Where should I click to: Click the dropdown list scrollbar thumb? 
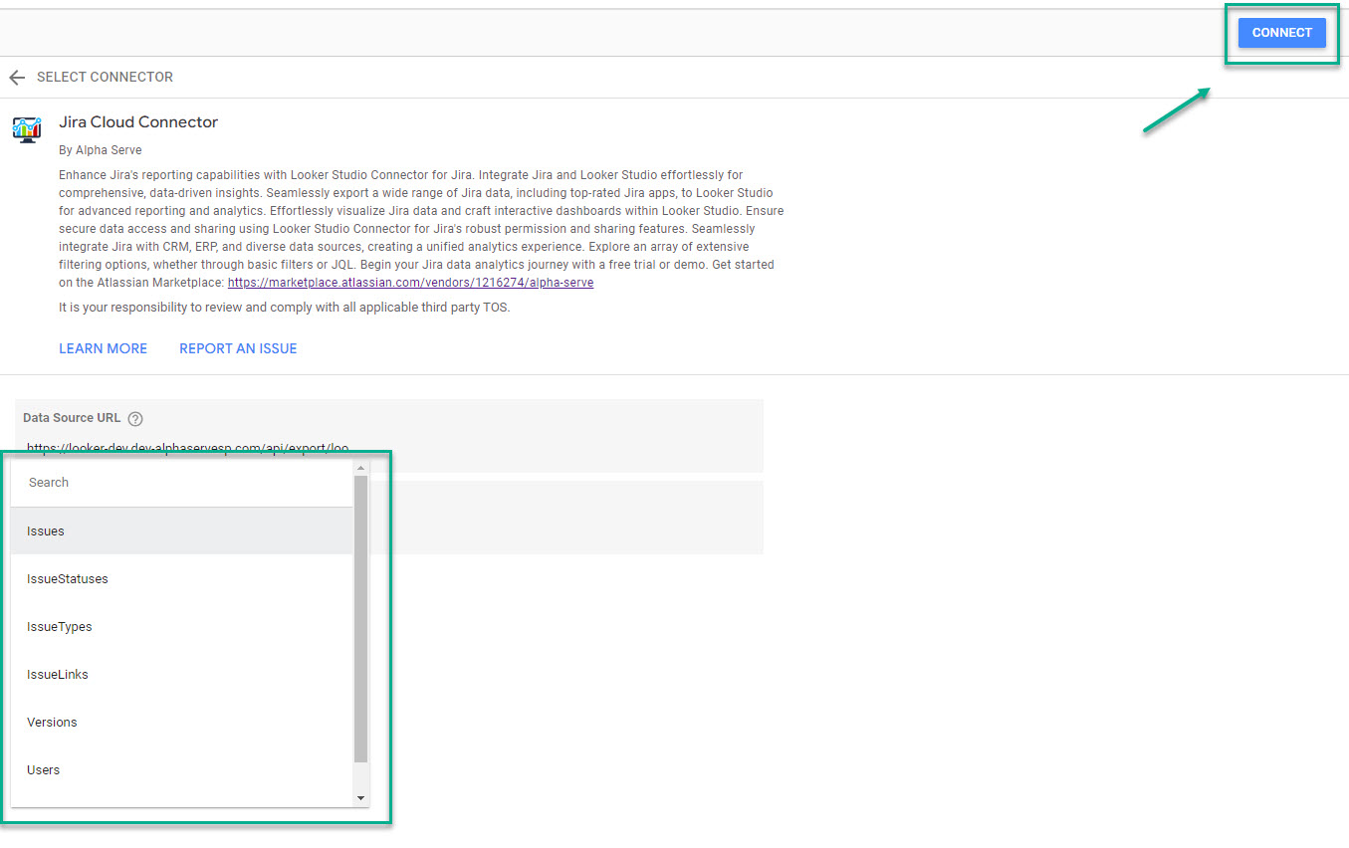(360, 617)
